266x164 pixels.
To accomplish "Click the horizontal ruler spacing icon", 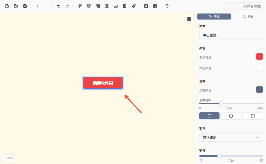I will coord(116,6).
